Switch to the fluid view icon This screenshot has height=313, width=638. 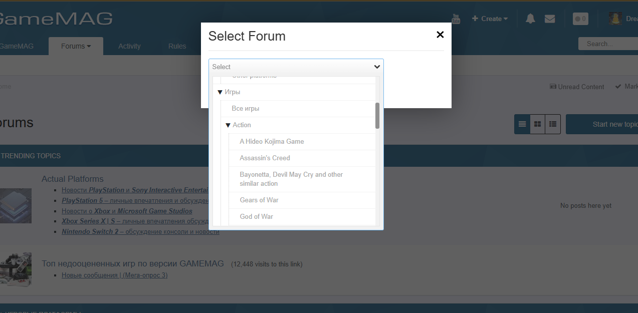[x=553, y=124]
